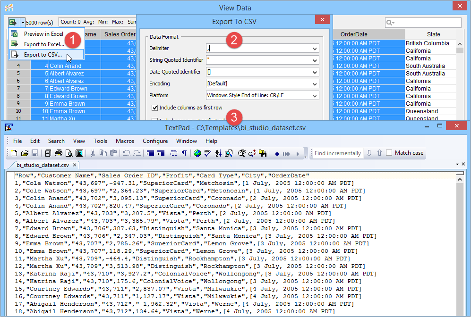Click the TextPad editor scroll-up arrow
471x317 pixels.
coord(460,179)
